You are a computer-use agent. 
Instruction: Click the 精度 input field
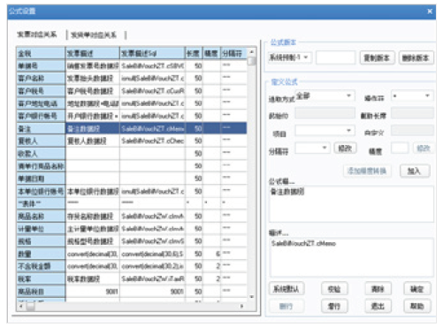(x=400, y=148)
